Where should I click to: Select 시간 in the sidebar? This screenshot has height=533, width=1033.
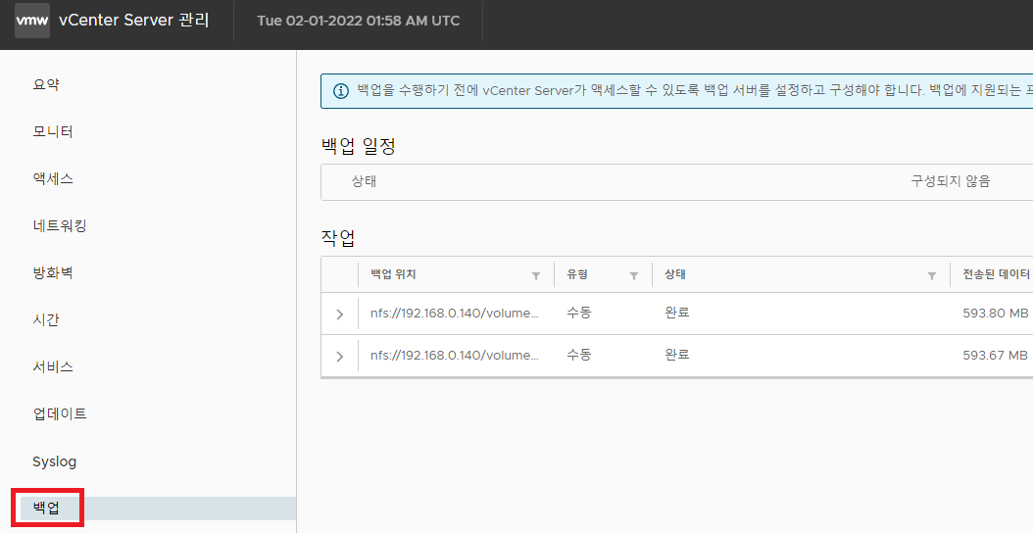(46, 319)
